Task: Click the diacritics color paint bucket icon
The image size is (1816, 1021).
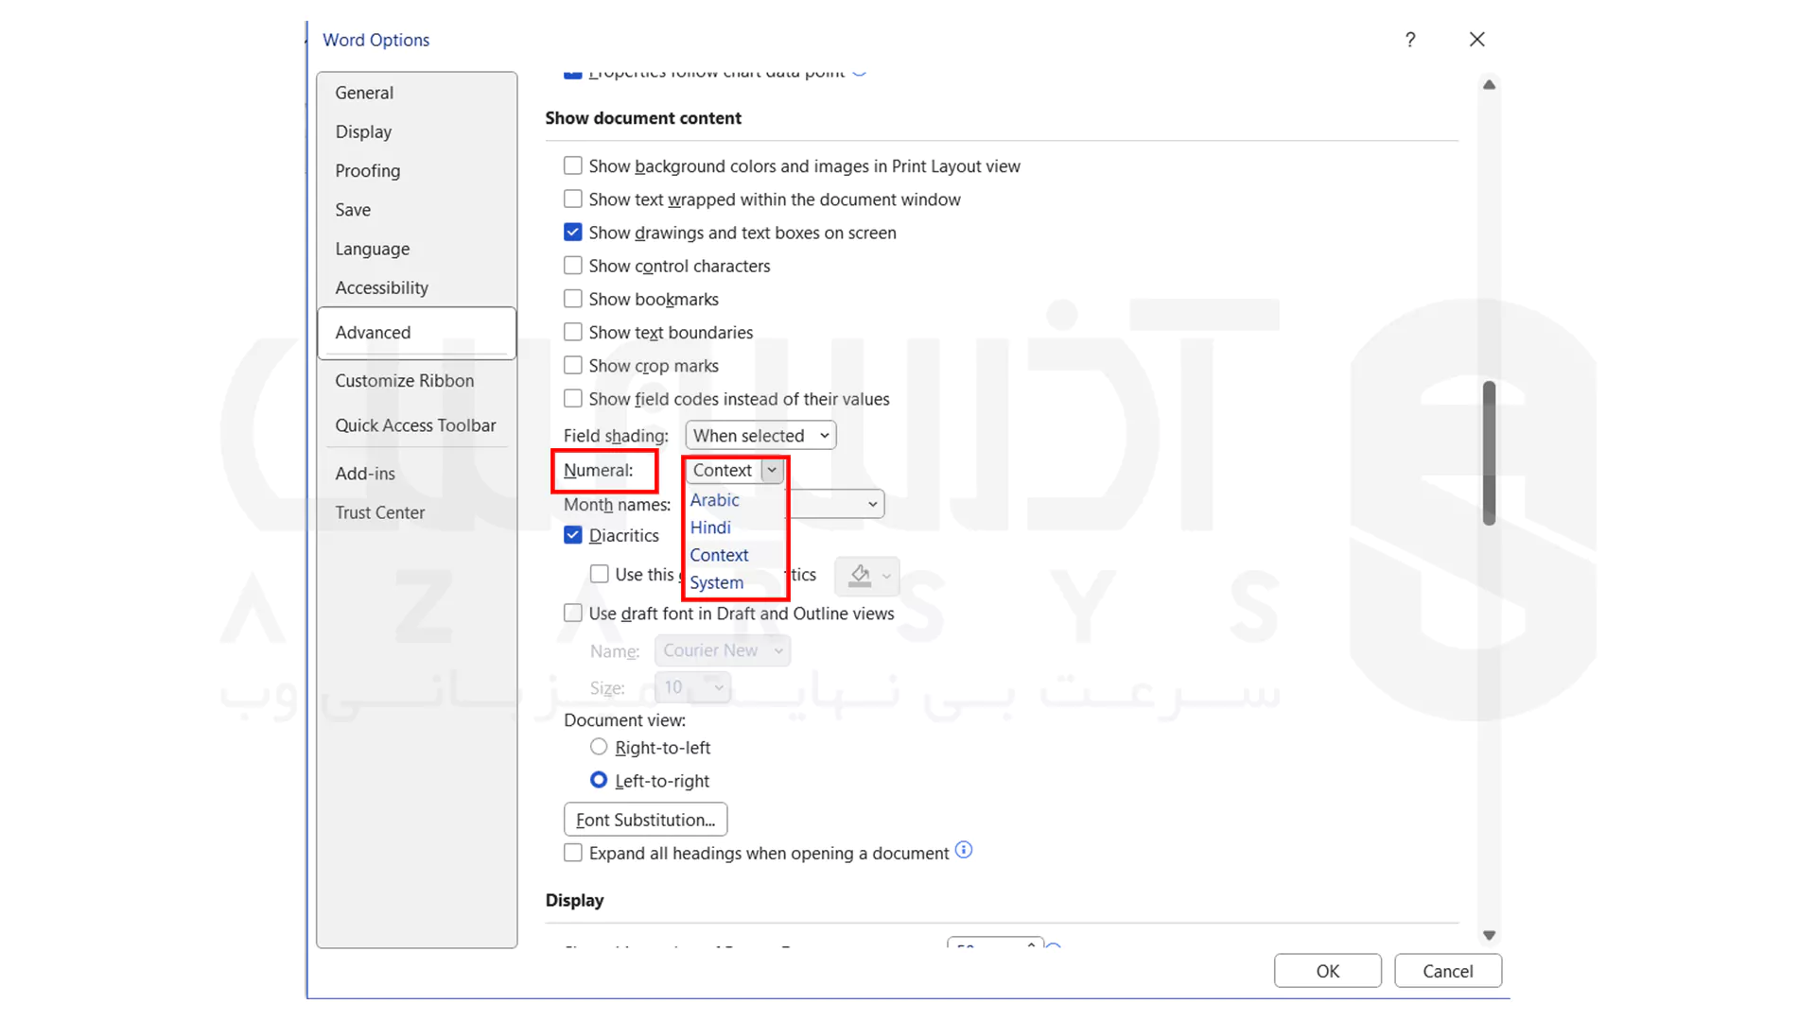Action: [860, 576]
